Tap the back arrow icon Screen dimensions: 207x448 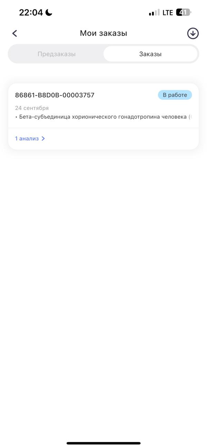14,33
